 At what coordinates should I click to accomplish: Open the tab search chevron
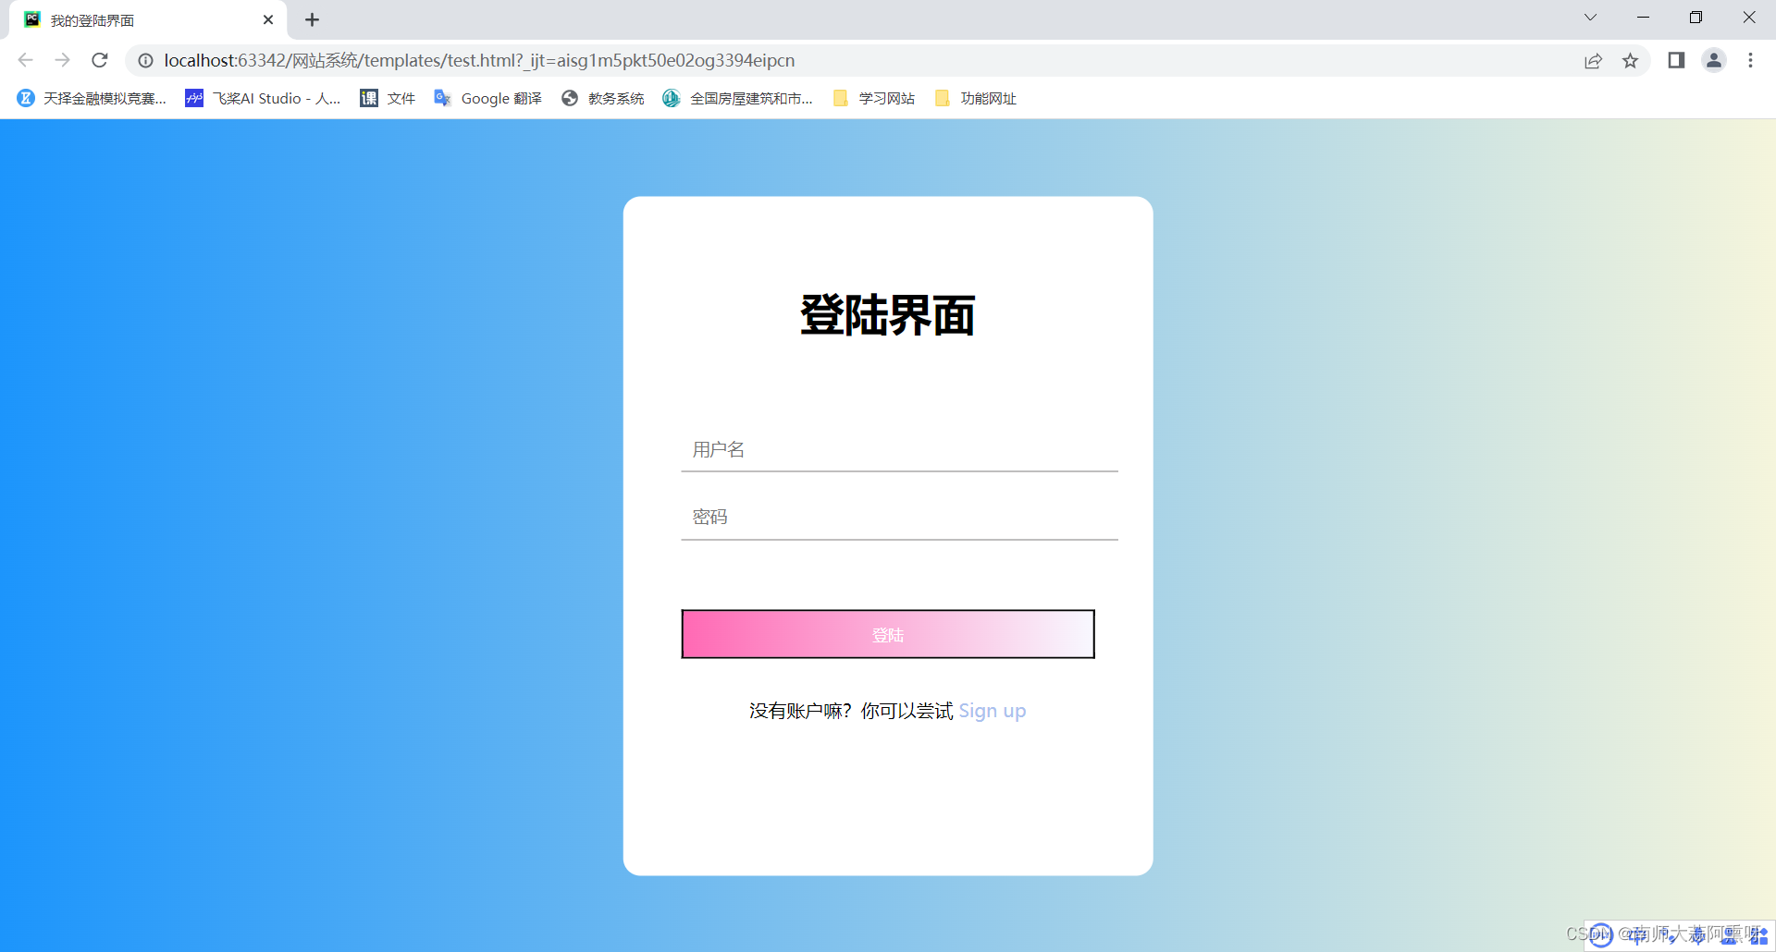pos(1590,17)
